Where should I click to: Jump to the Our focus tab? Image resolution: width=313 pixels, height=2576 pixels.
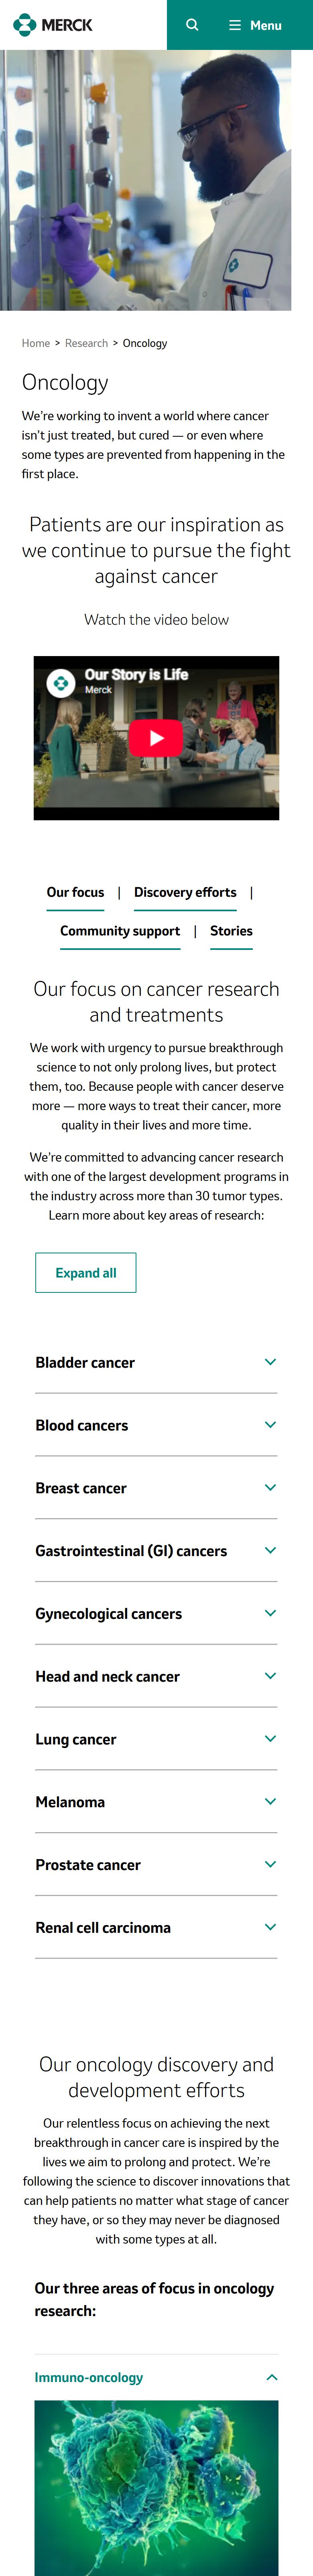click(x=75, y=892)
